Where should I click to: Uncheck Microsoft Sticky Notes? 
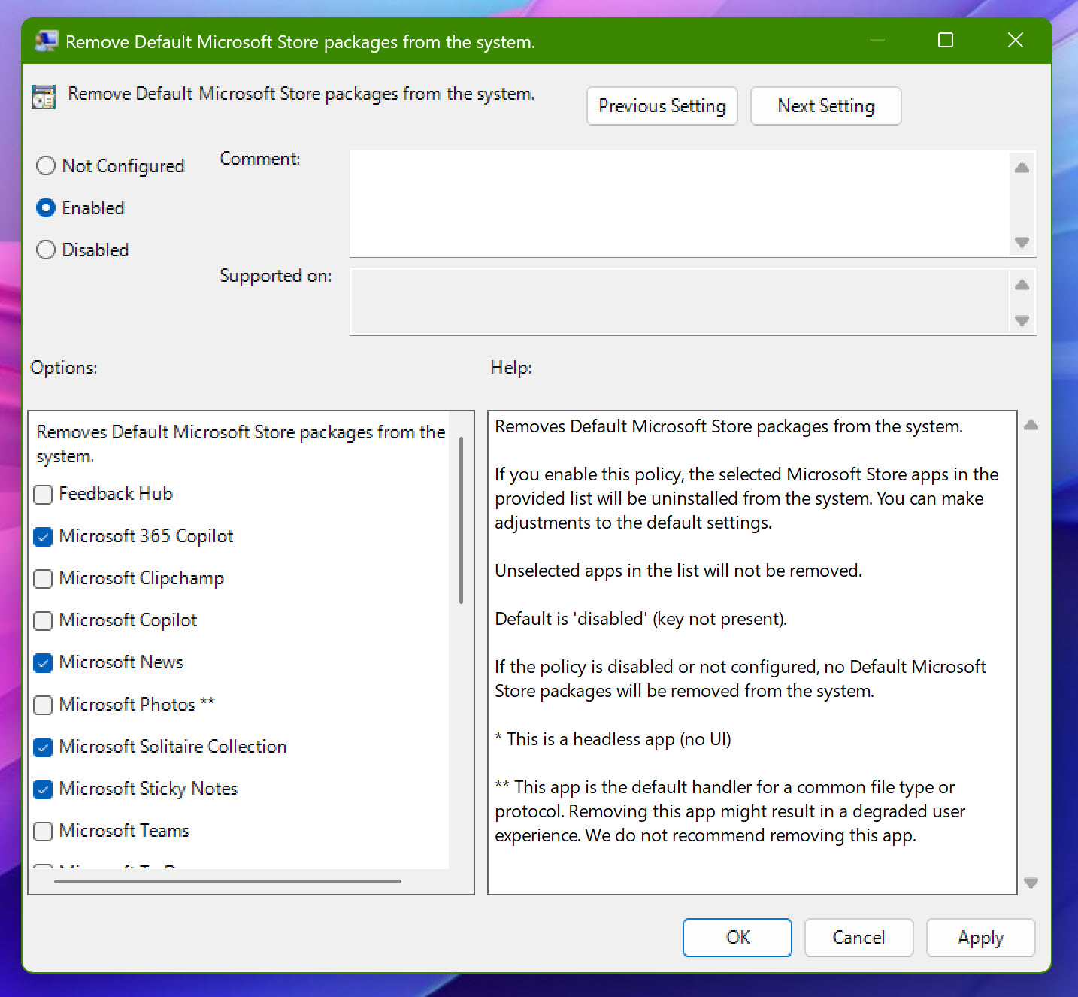(x=43, y=789)
